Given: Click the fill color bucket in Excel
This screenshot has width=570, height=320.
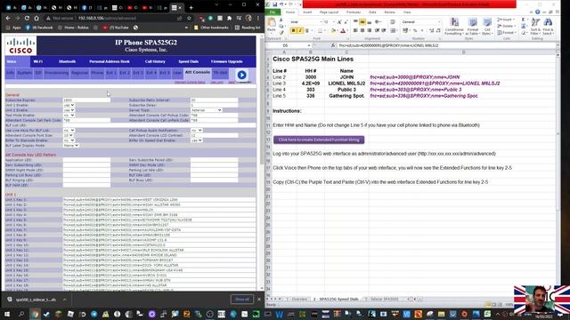Looking at the screenshot, I should tap(333, 31).
